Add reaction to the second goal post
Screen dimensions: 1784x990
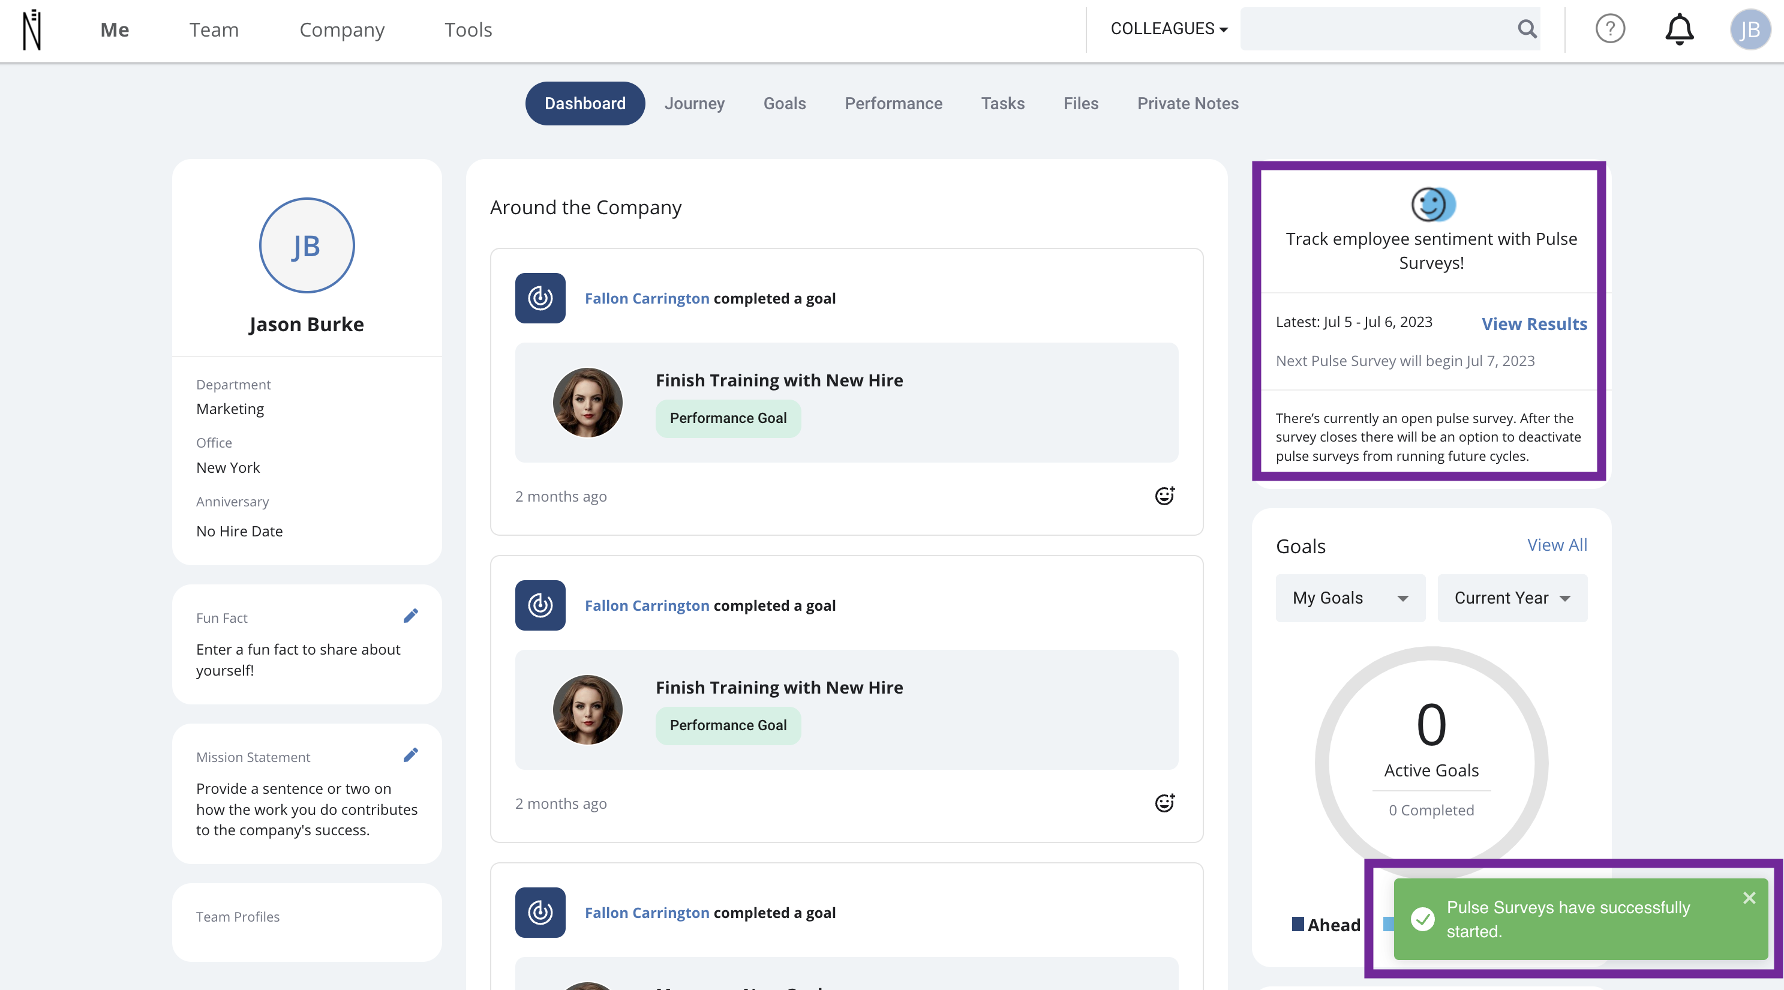(x=1165, y=802)
